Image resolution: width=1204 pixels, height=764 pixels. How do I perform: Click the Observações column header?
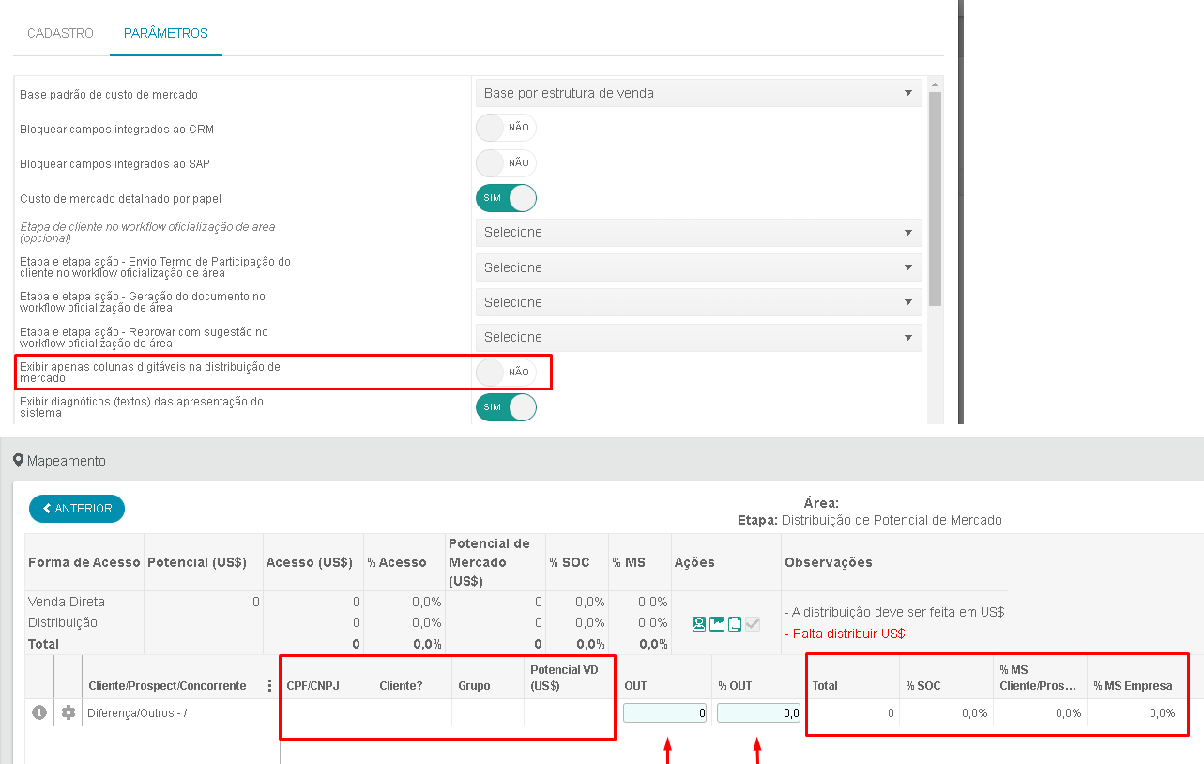coord(829,562)
